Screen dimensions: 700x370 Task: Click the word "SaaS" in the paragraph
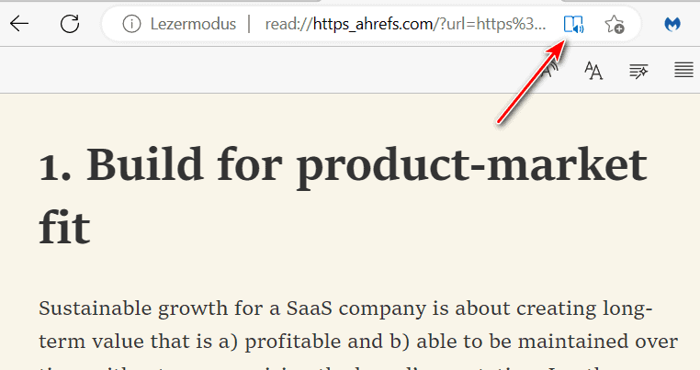[309, 308]
